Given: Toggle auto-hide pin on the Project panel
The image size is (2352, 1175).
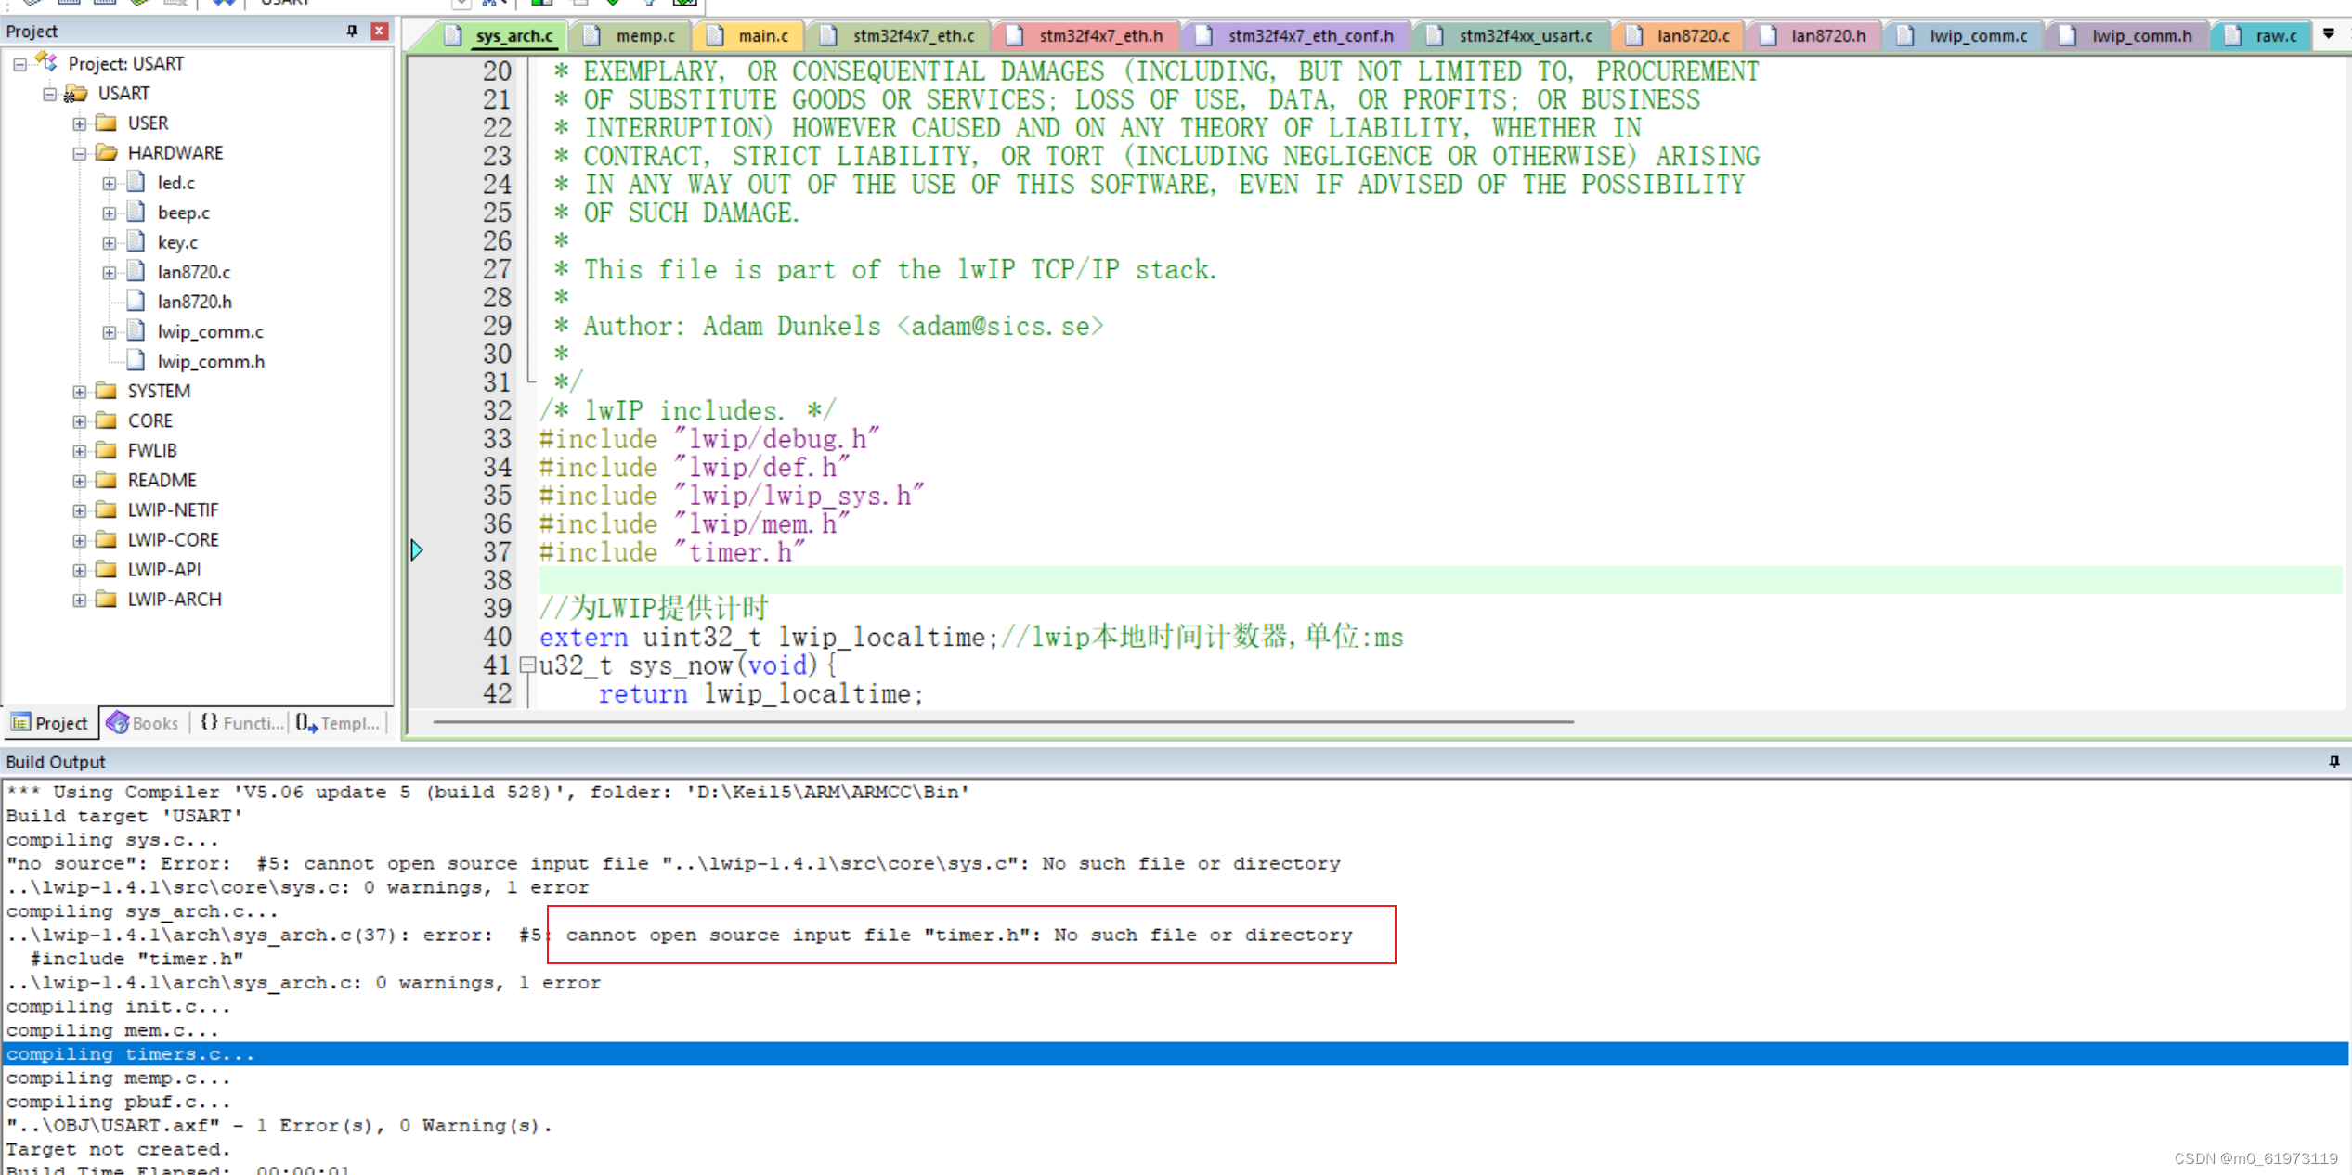Looking at the screenshot, I should pyautogui.click(x=351, y=31).
